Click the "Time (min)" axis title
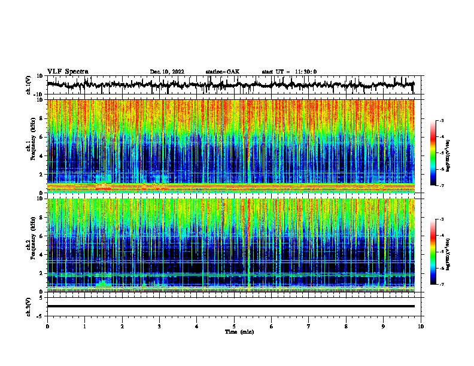Viewport: 474px width, 366px height. point(239,332)
